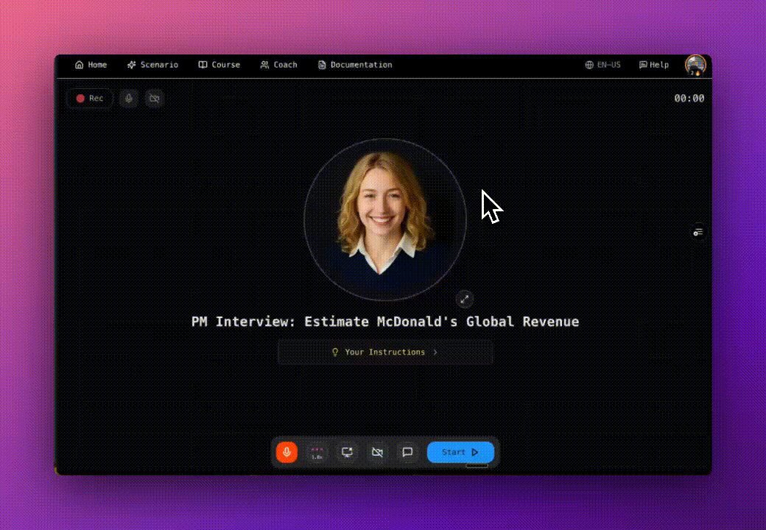Open the Documentation page
The image size is (766, 530).
click(355, 65)
